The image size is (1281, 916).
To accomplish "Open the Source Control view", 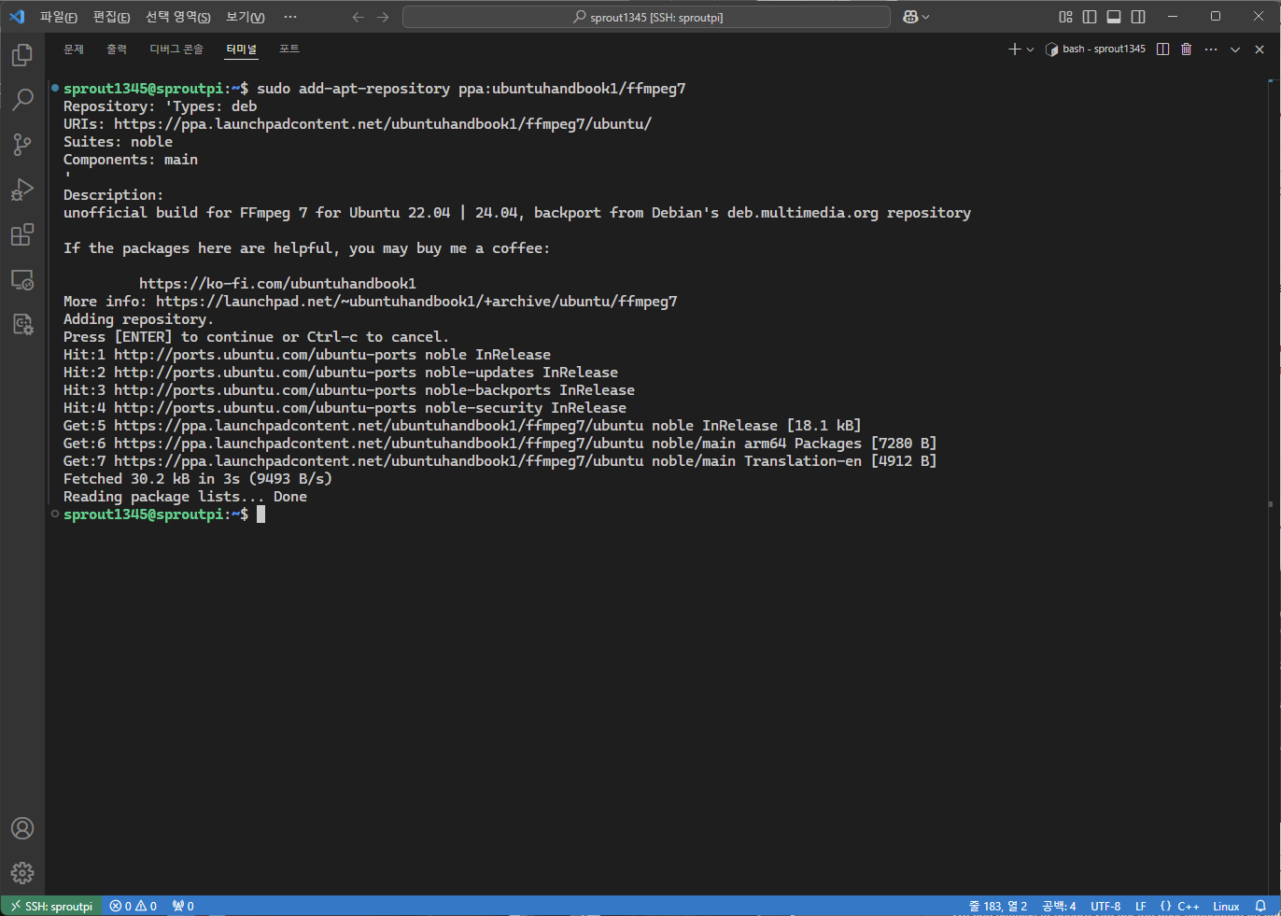I will 22,144.
